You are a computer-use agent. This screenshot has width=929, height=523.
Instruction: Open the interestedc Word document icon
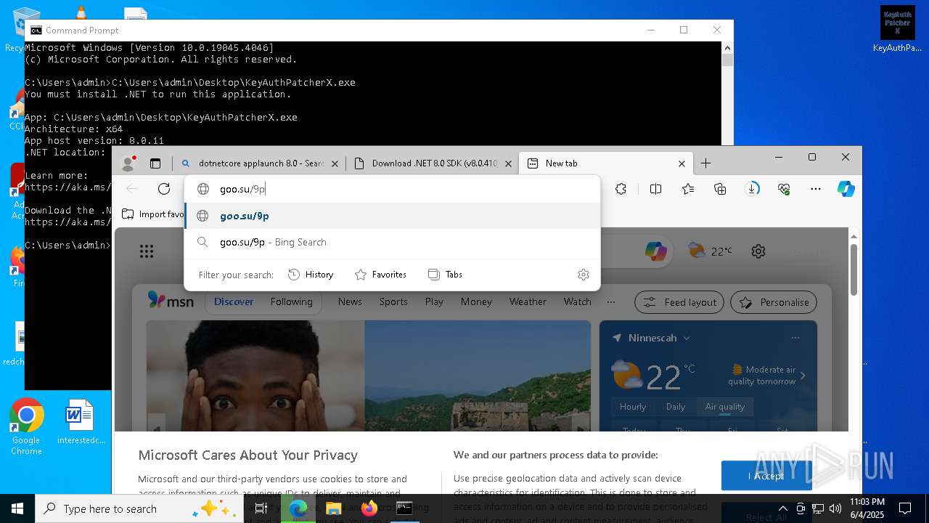pyautogui.click(x=79, y=422)
